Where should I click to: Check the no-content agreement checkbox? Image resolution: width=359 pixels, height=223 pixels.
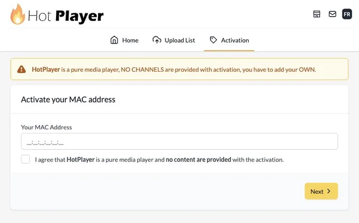click(25, 159)
